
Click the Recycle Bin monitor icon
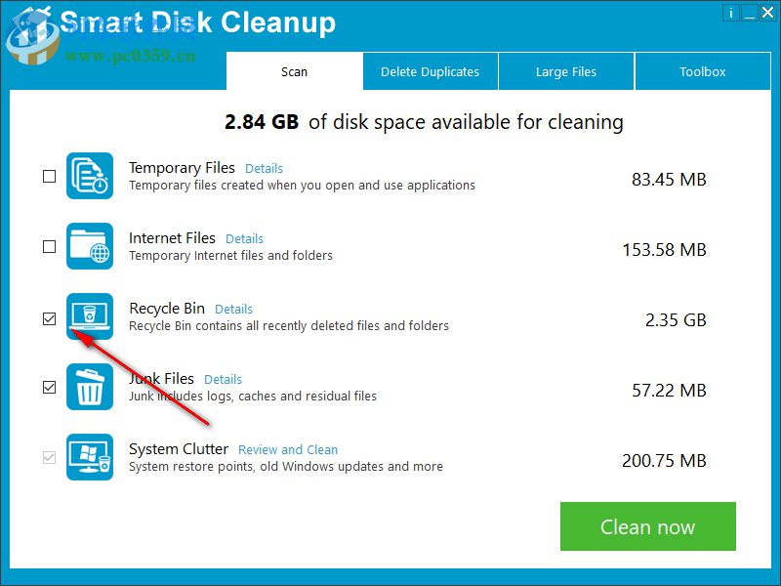click(90, 316)
